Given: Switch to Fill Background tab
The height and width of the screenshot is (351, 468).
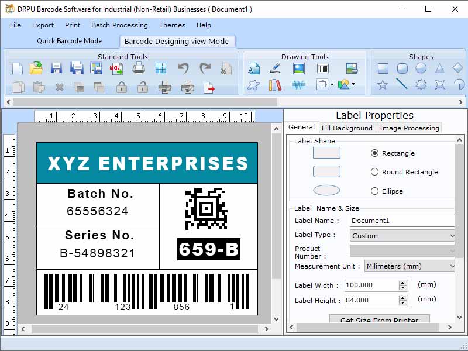Looking at the screenshot, I should pyautogui.click(x=347, y=128).
